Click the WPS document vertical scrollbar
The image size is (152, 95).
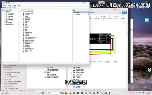point(127,34)
